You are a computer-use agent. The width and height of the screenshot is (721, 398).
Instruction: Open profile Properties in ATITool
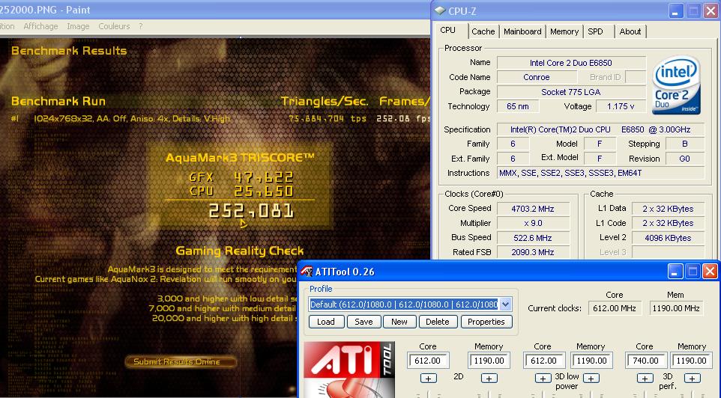[x=486, y=322]
